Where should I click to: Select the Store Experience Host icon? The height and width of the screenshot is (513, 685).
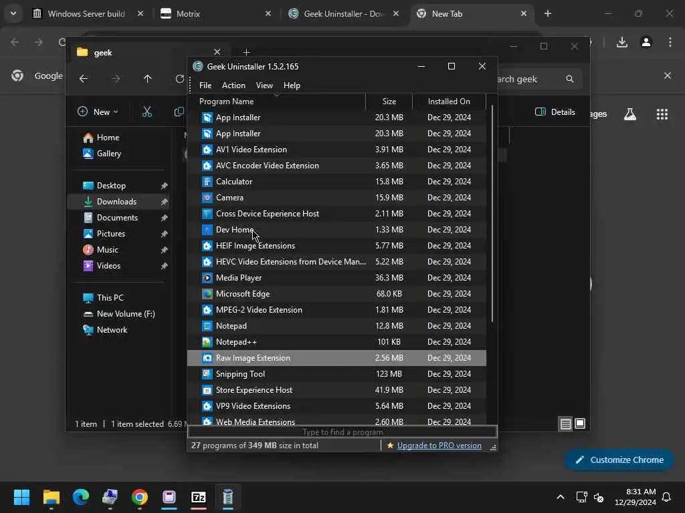click(x=207, y=390)
